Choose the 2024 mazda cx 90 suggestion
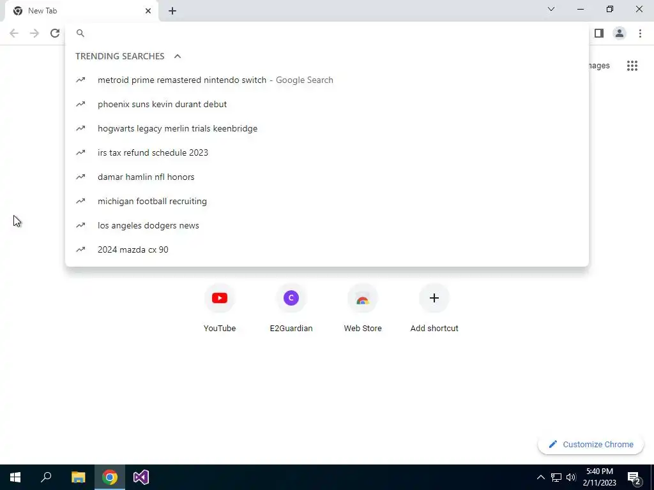The width and height of the screenshot is (654, 490). point(327,249)
